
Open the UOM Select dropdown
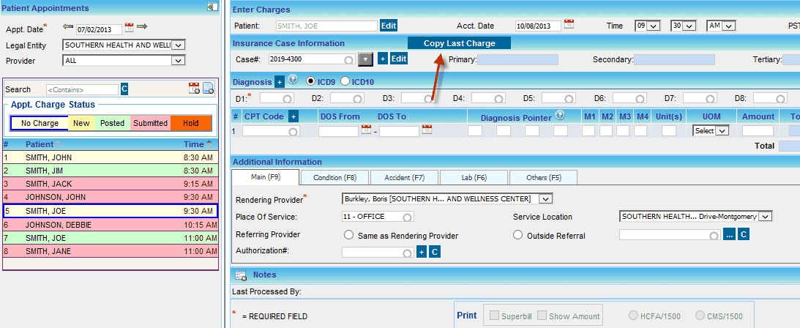coord(711,130)
